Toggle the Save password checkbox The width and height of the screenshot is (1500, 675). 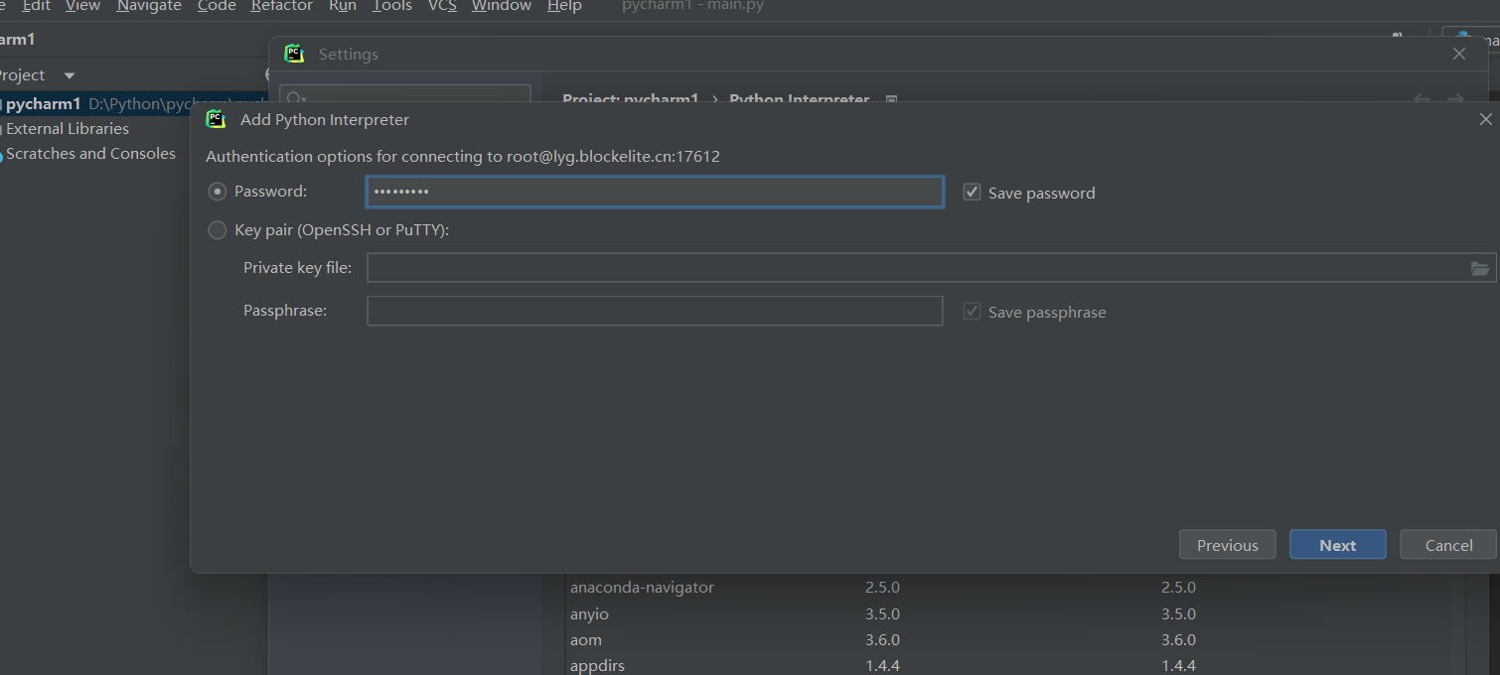point(973,193)
